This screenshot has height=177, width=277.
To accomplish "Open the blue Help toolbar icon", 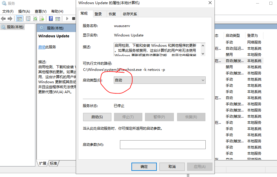I will 51,19.
